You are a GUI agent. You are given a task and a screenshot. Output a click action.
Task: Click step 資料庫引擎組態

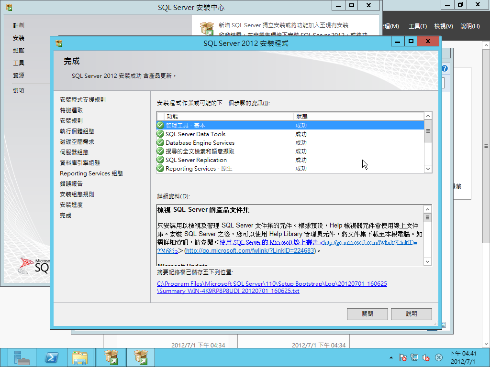(x=80, y=162)
